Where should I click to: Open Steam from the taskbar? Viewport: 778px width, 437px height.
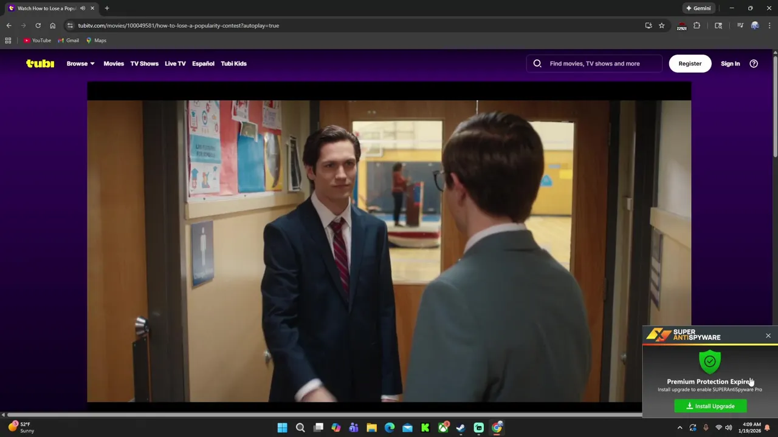[461, 428]
